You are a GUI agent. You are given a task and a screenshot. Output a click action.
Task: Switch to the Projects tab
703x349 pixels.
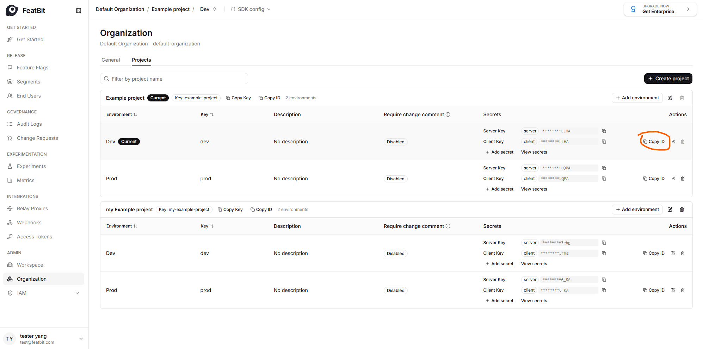141,60
